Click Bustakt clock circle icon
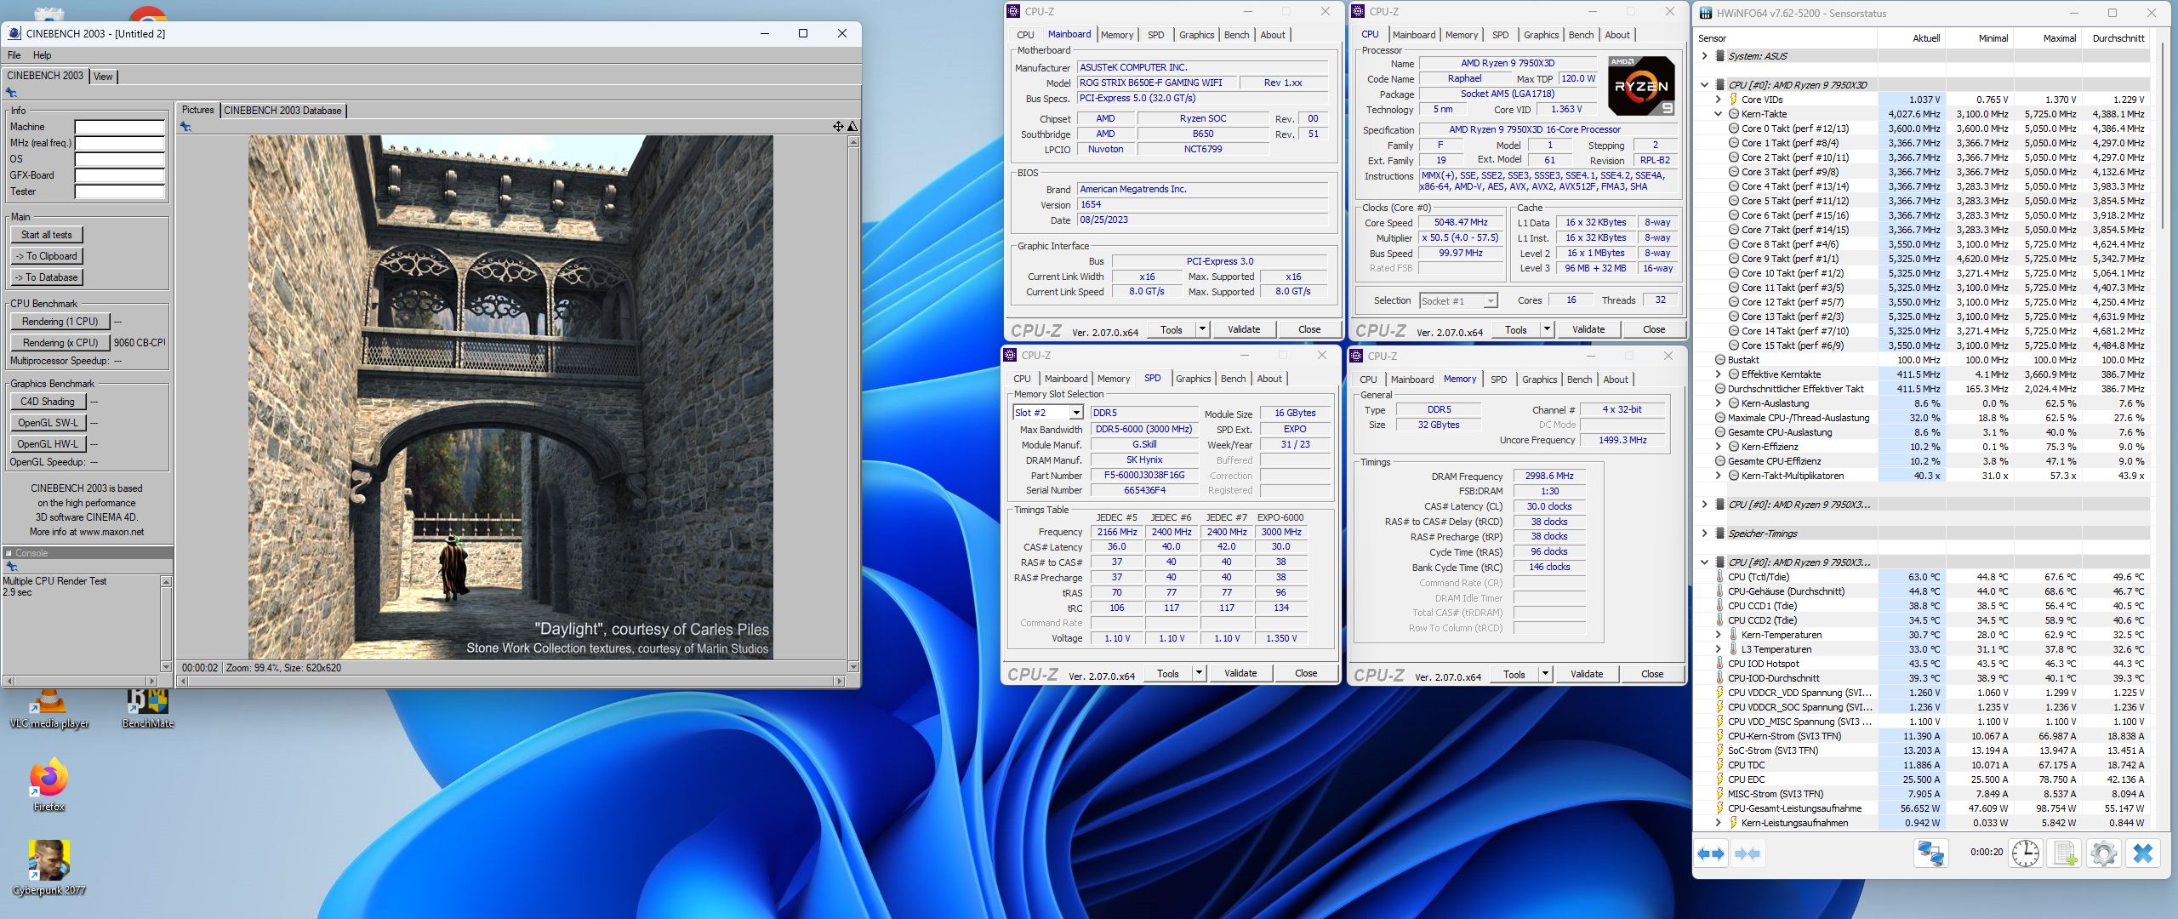Screen dimensions: 2178x919 click(1719, 360)
